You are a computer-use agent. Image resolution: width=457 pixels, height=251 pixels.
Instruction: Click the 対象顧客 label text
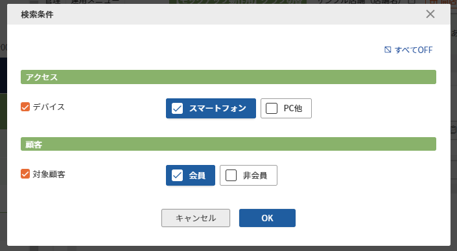49,174
